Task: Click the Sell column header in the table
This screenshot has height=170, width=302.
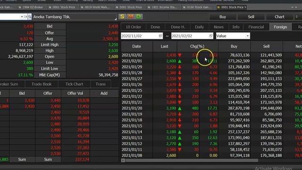Action: tap(266, 46)
